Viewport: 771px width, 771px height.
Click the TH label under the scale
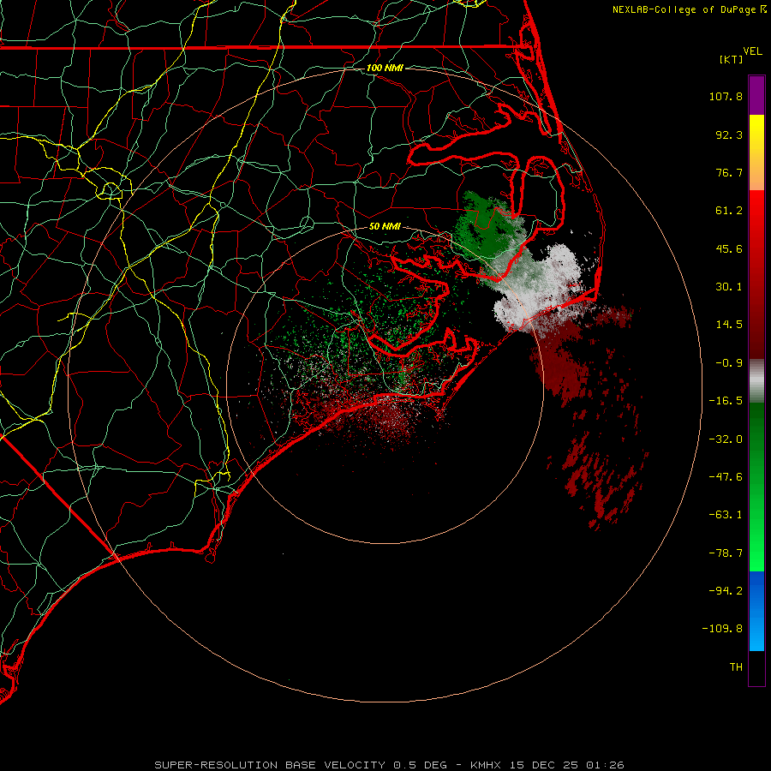(x=736, y=667)
